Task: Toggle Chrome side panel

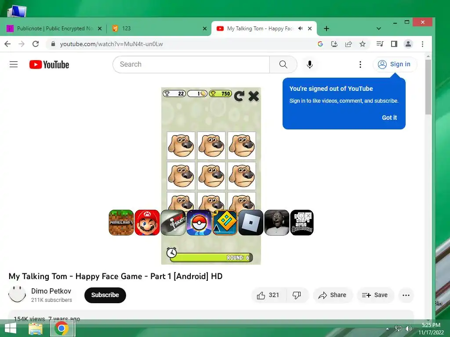Action: (x=394, y=44)
